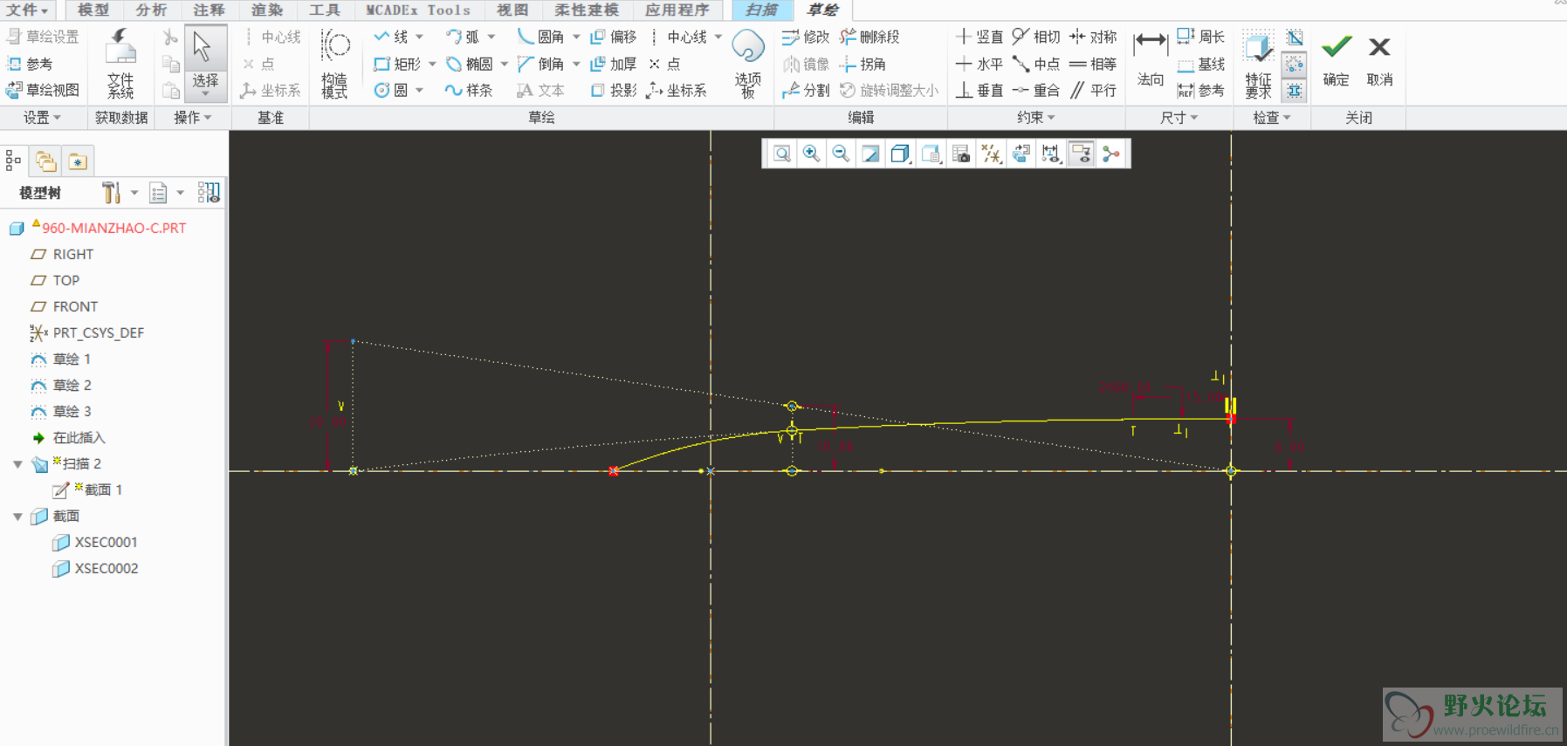Cancel the sketch with 取消

point(1379,60)
